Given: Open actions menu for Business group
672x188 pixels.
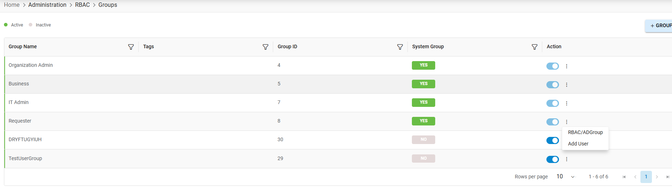Looking at the screenshot, I should 567,85.
